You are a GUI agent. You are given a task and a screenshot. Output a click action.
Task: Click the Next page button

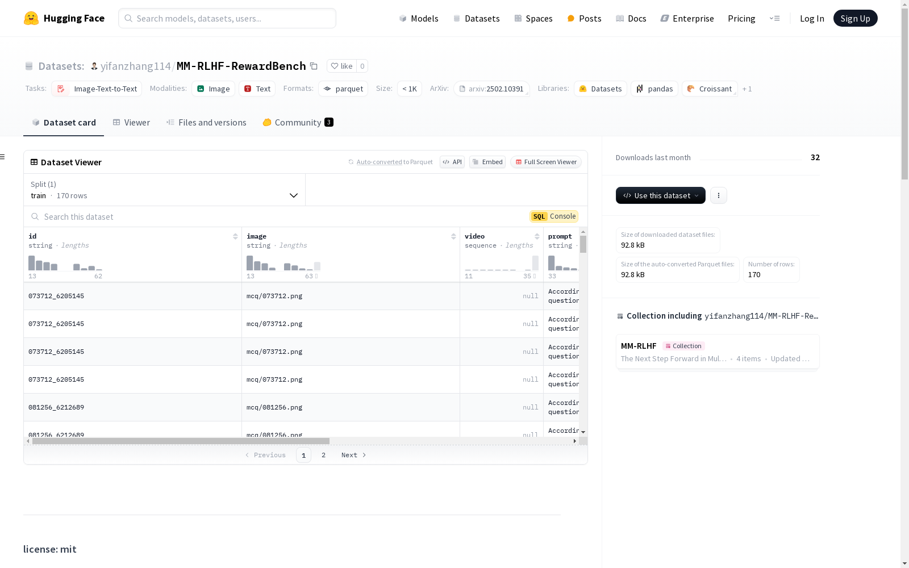354,455
